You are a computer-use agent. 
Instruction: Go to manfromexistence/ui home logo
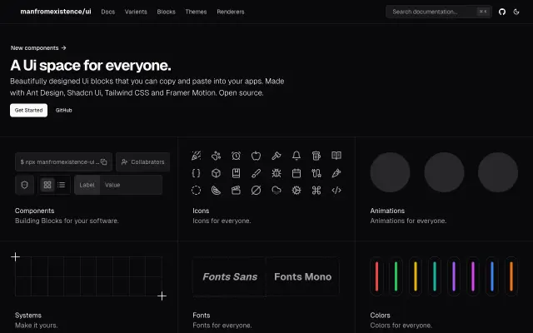[x=56, y=12]
